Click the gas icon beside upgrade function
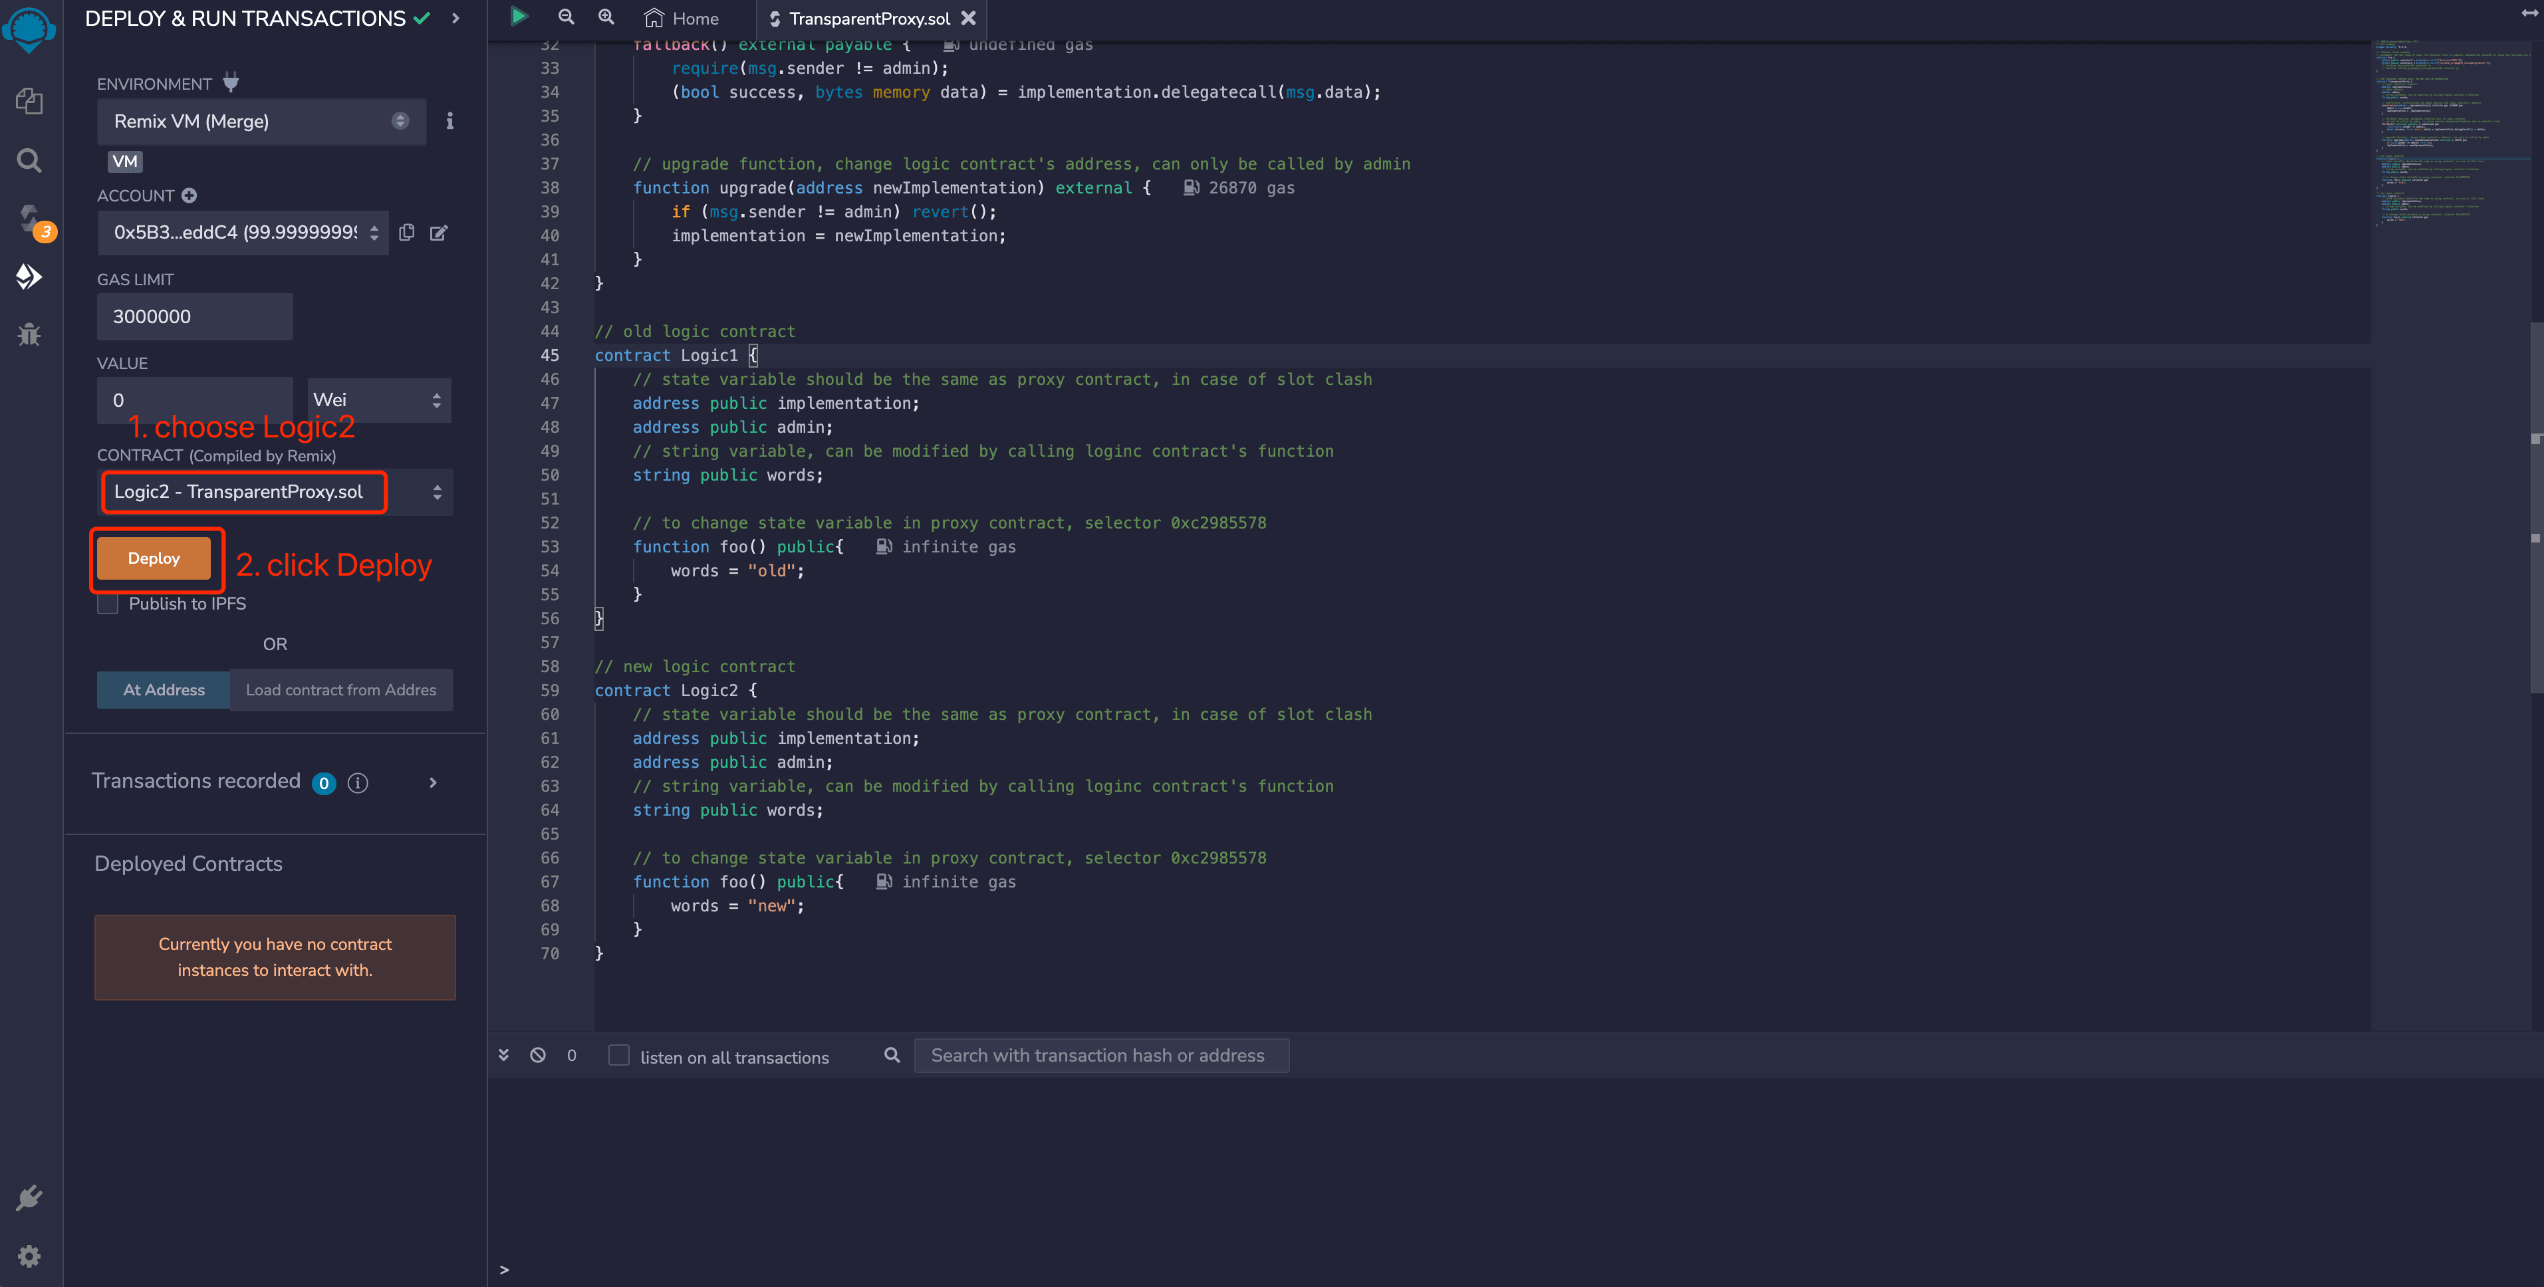2544x1287 pixels. tap(1191, 187)
